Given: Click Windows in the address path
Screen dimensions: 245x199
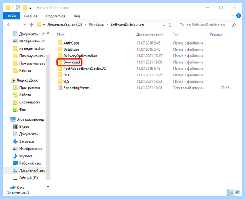Looking at the screenshot, I should pyautogui.click(x=96, y=25).
